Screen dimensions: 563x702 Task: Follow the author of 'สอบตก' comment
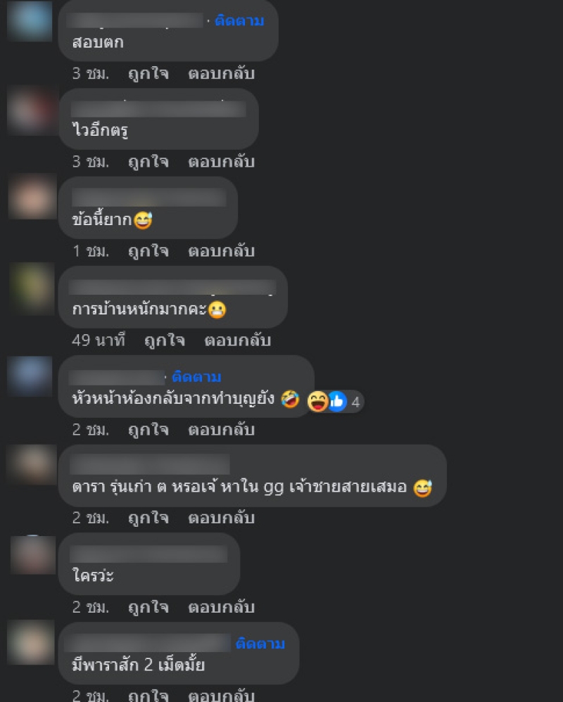click(x=239, y=20)
